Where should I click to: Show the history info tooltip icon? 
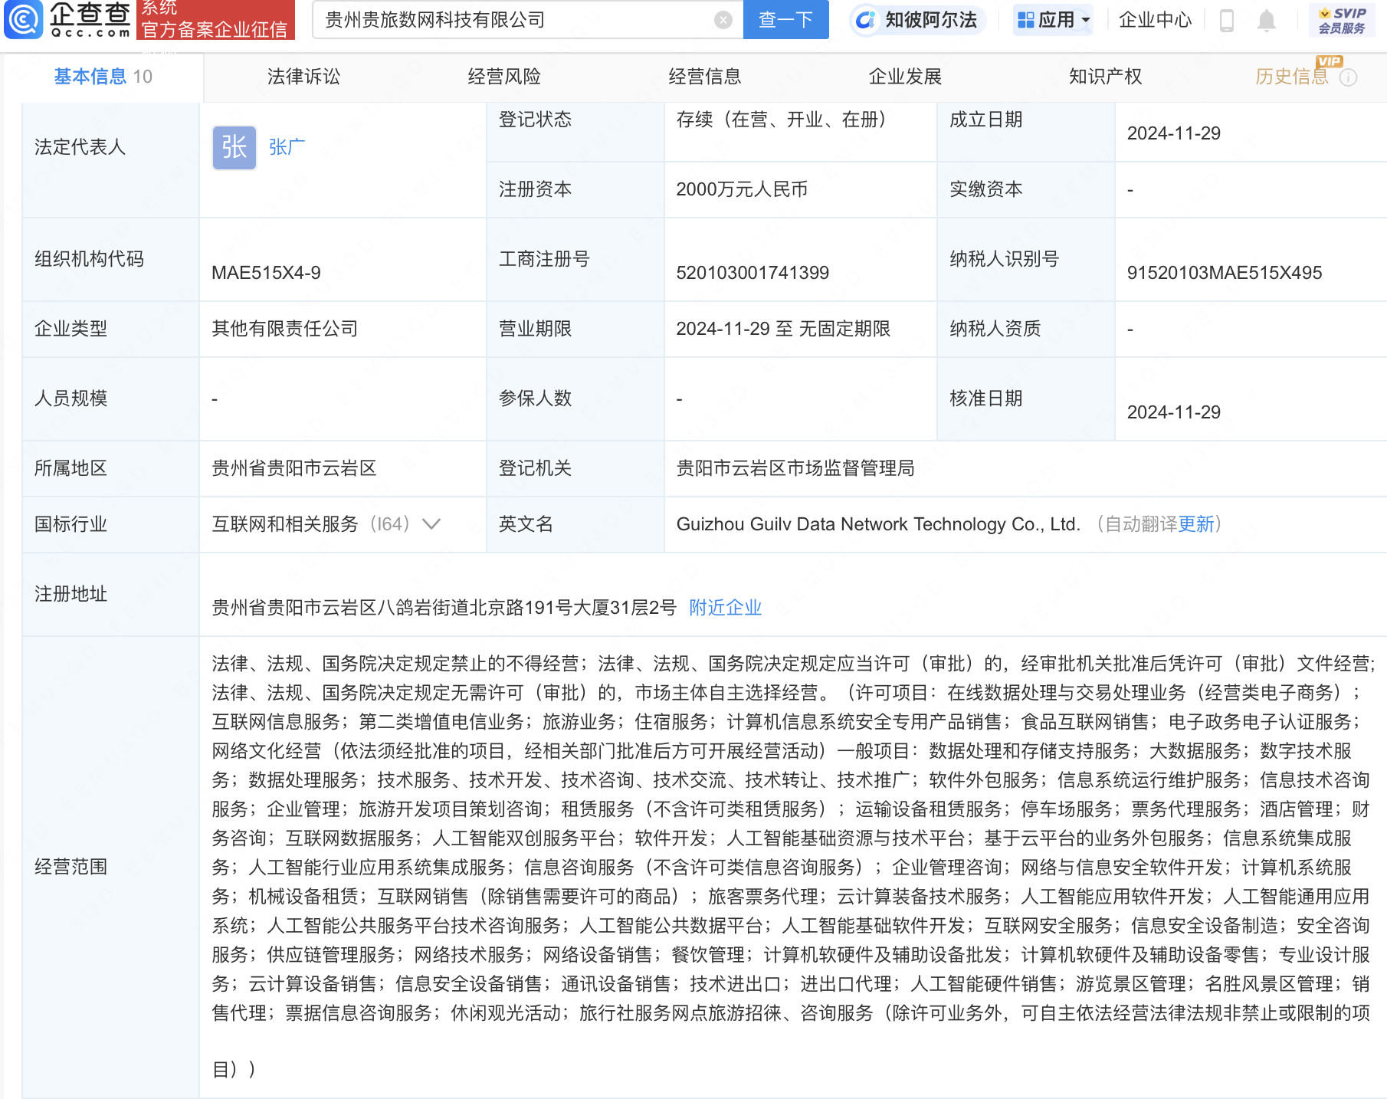[1349, 77]
